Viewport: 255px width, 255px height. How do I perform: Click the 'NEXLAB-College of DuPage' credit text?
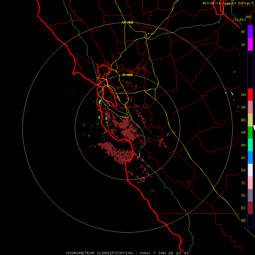point(226,3)
